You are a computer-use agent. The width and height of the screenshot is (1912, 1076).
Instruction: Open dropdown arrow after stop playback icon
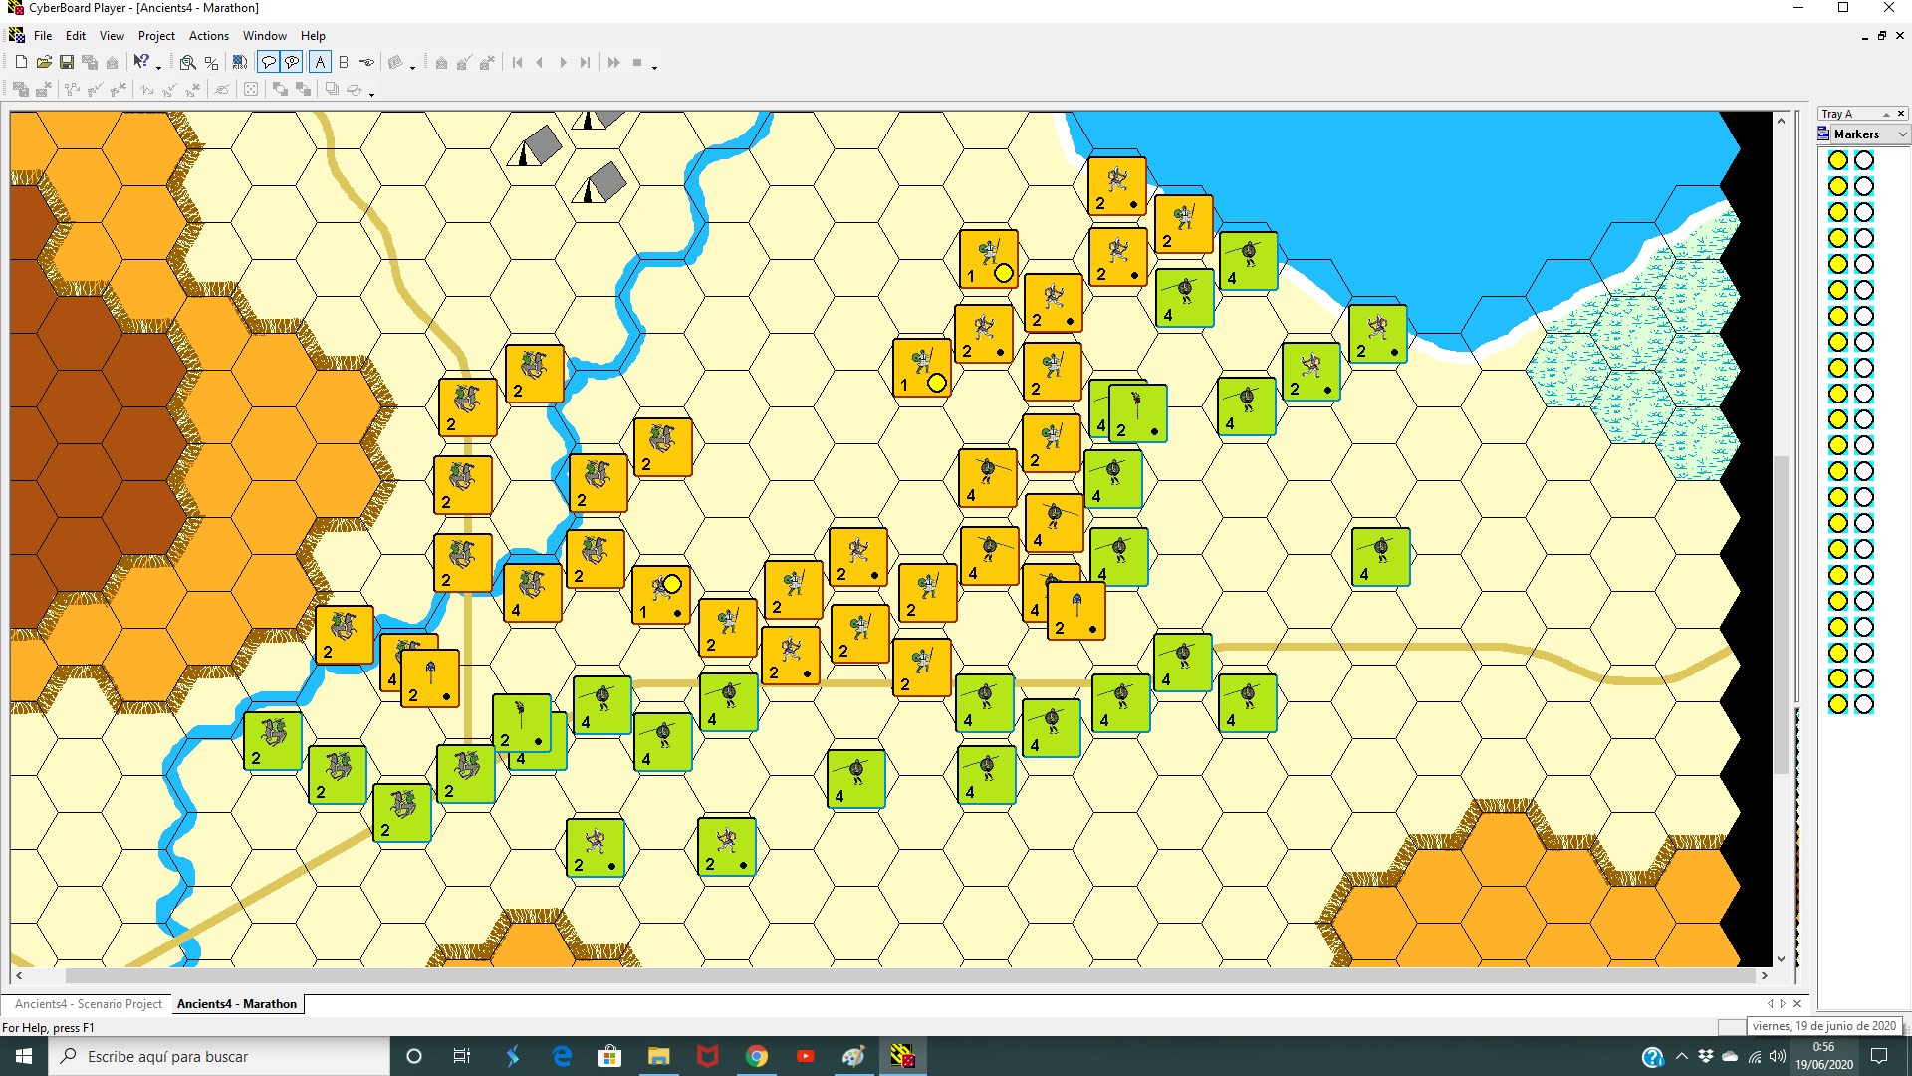coord(654,66)
